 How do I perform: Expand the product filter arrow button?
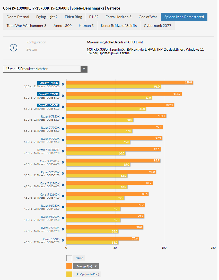(x=84, y=69)
